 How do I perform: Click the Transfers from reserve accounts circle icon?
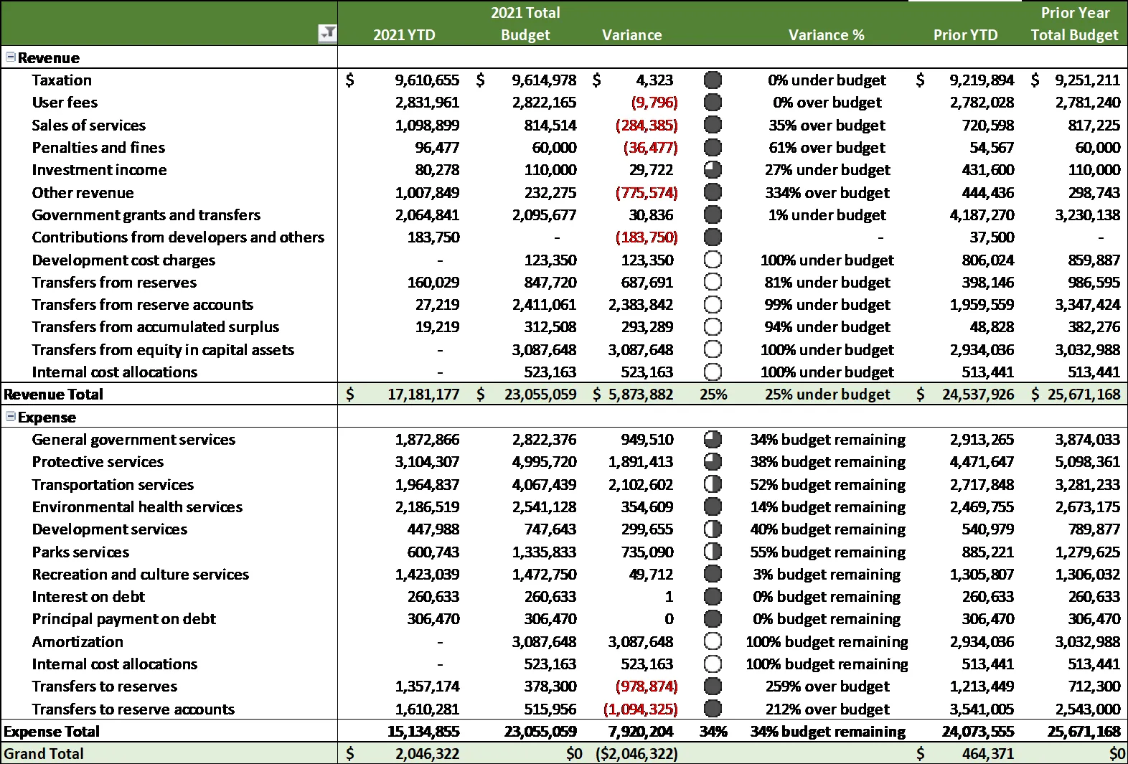[x=713, y=304]
